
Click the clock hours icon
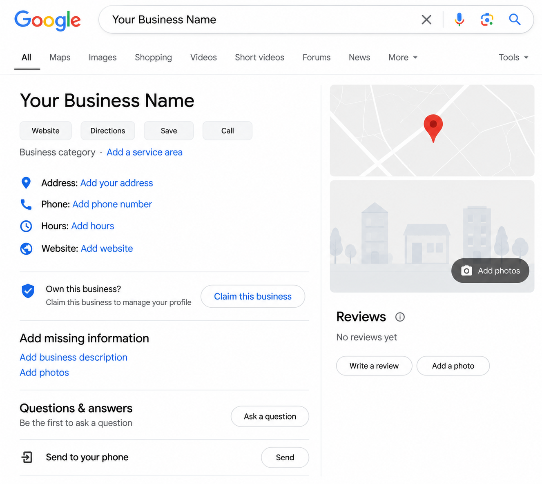tap(26, 226)
